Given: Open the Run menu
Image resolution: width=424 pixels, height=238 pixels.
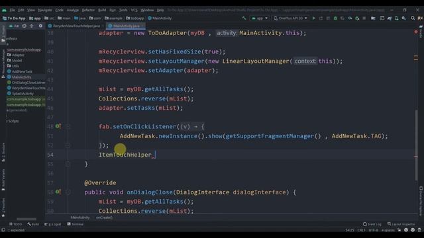Looking at the screenshot, I should [x=113, y=10].
